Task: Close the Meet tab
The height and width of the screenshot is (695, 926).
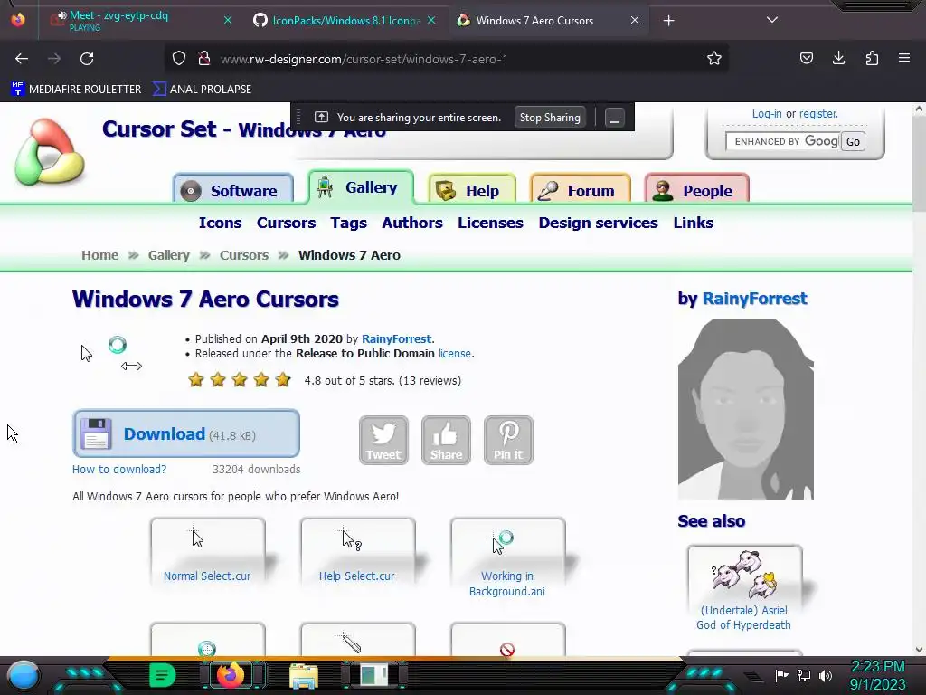Action: click(x=228, y=20)
